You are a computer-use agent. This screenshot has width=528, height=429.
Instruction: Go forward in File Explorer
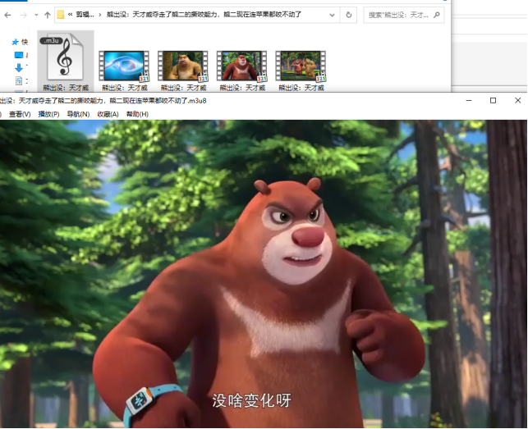pyautogui.click(x=23, y=15)
